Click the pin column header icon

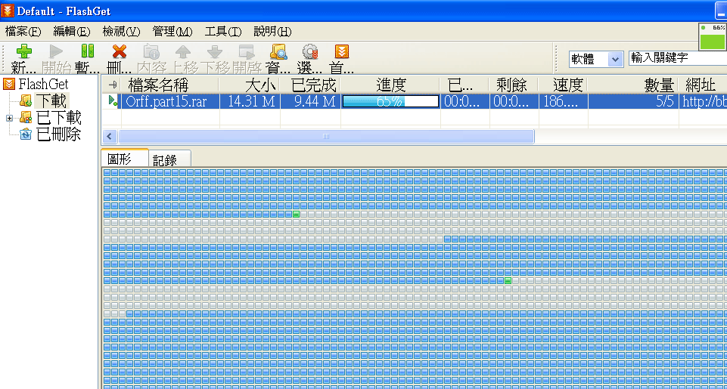112,85
